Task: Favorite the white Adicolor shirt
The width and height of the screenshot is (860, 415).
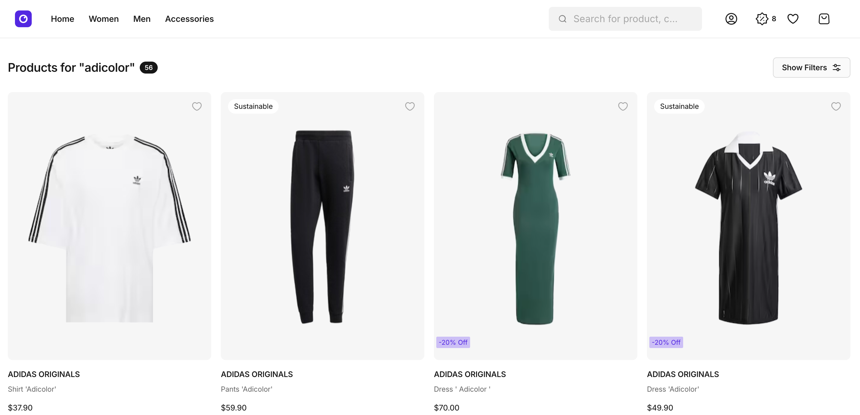Action: (x=197, y=106)
